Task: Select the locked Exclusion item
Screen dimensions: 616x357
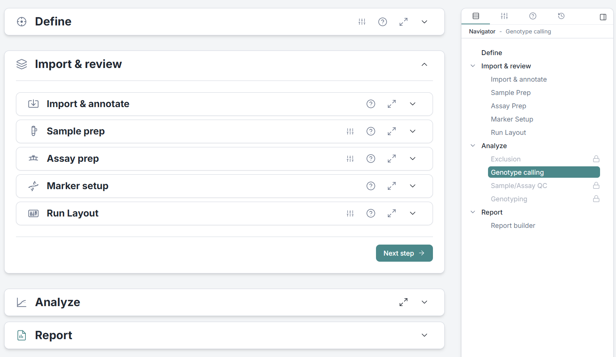Action: coord(505,159)
